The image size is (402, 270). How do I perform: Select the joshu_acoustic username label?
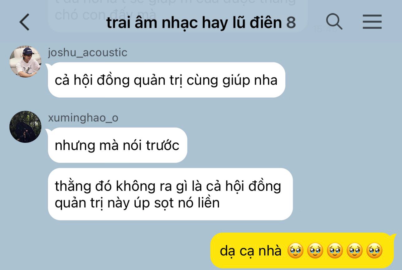(88, 52)
